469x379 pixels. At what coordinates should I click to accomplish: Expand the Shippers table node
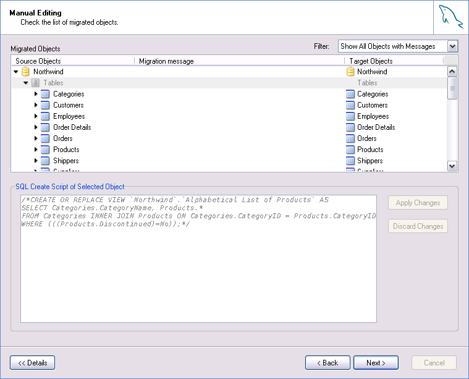pos(36,161)
